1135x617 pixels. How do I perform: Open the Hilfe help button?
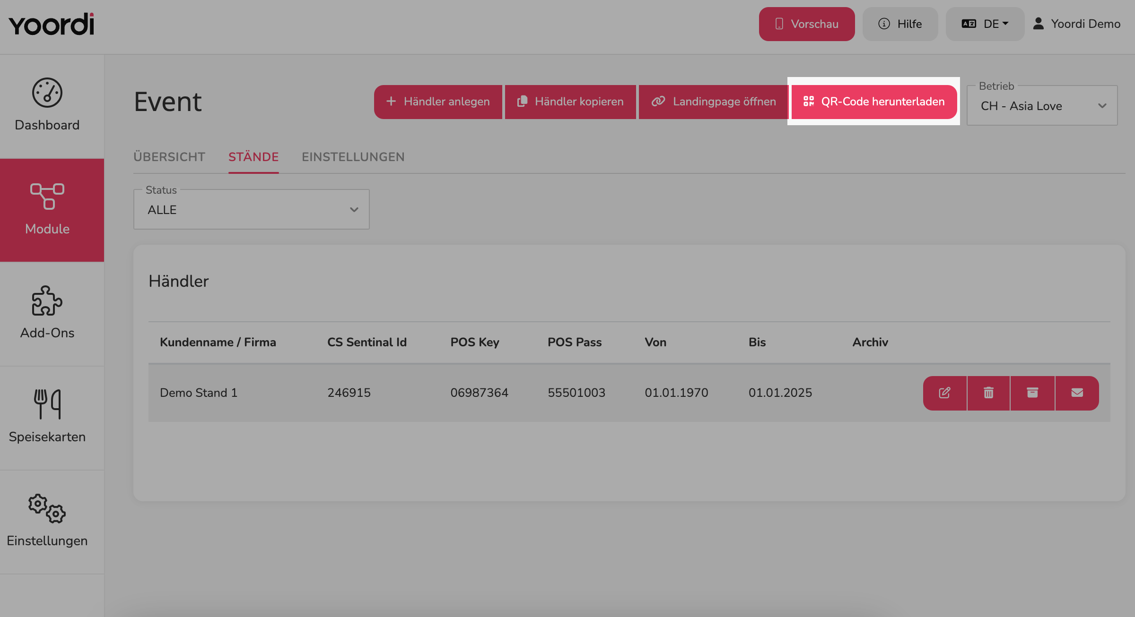point(900,24)
